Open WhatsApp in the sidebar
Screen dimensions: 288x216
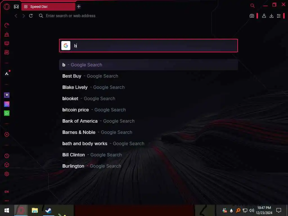click(7, 113)
